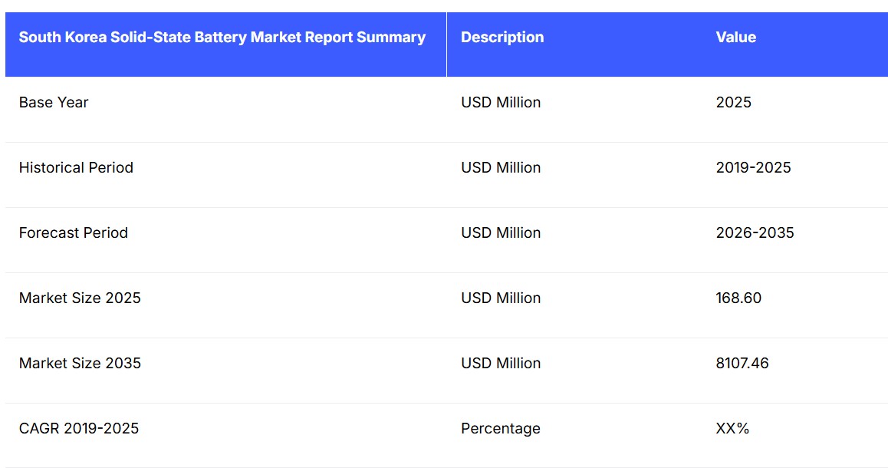Click USD Million in the Forecast Period row
888x468 pixels.
click(x=501, y=233)
